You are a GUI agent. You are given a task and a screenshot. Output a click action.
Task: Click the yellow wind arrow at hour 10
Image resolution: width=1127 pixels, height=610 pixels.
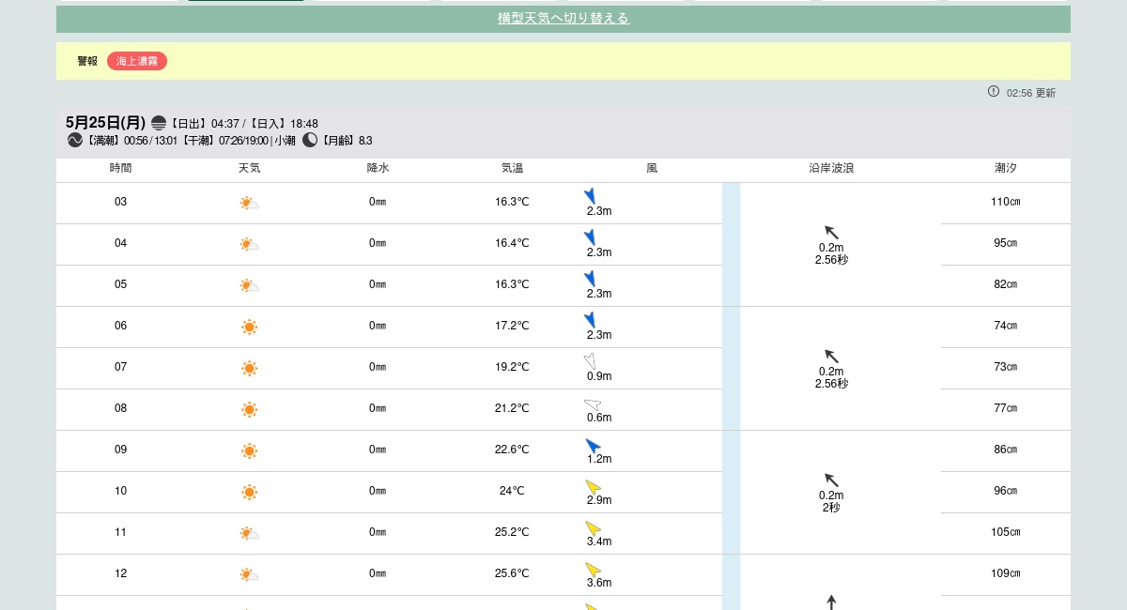[x=593, y=487]
